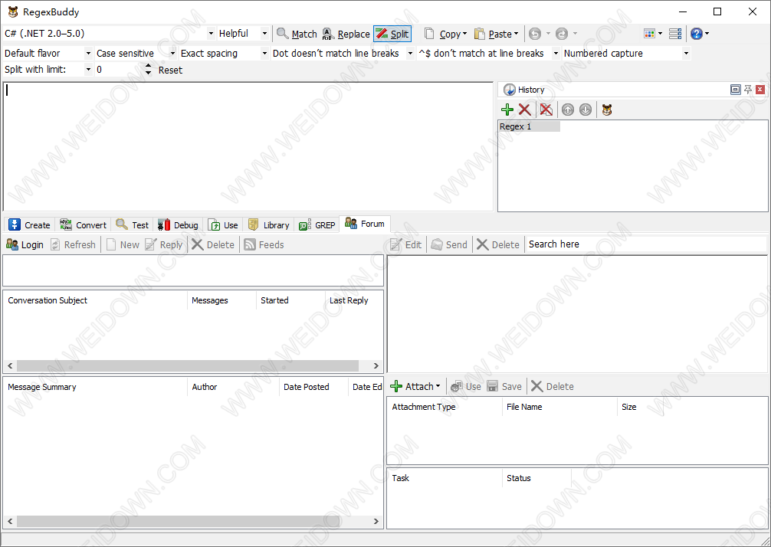Image resolution: width=771 pixels, height=547 pixels.
Task: Switch to Replace mode
Action: point(345,34)
